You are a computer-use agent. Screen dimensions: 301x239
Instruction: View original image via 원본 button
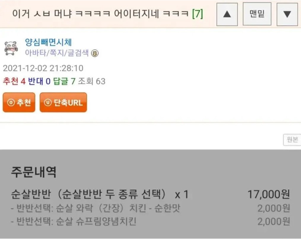(292, 140)
